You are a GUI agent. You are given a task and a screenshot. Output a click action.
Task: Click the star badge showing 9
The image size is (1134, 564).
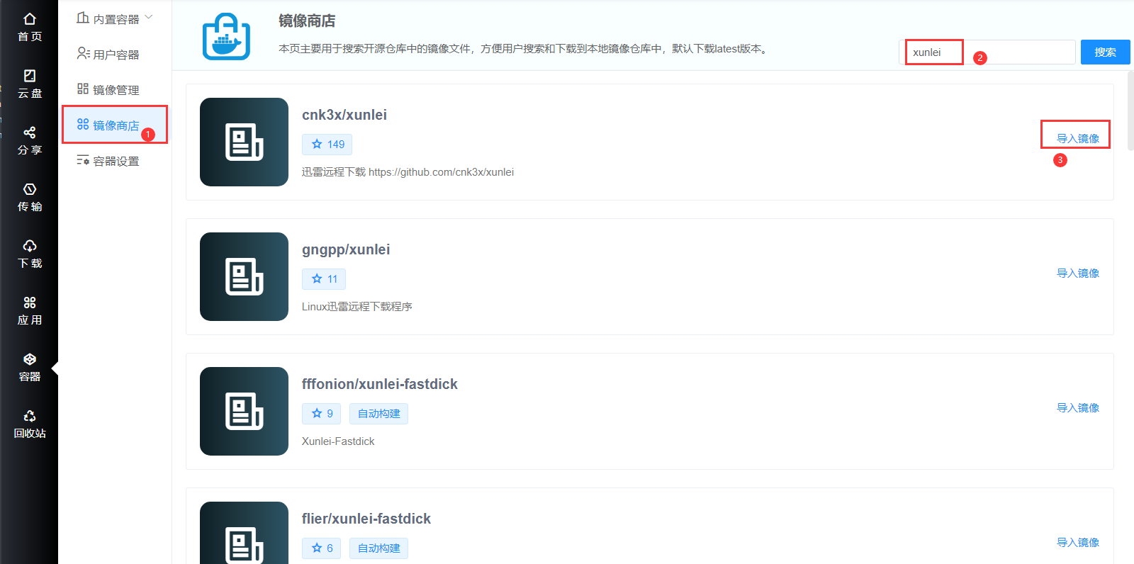click(322, 414)
